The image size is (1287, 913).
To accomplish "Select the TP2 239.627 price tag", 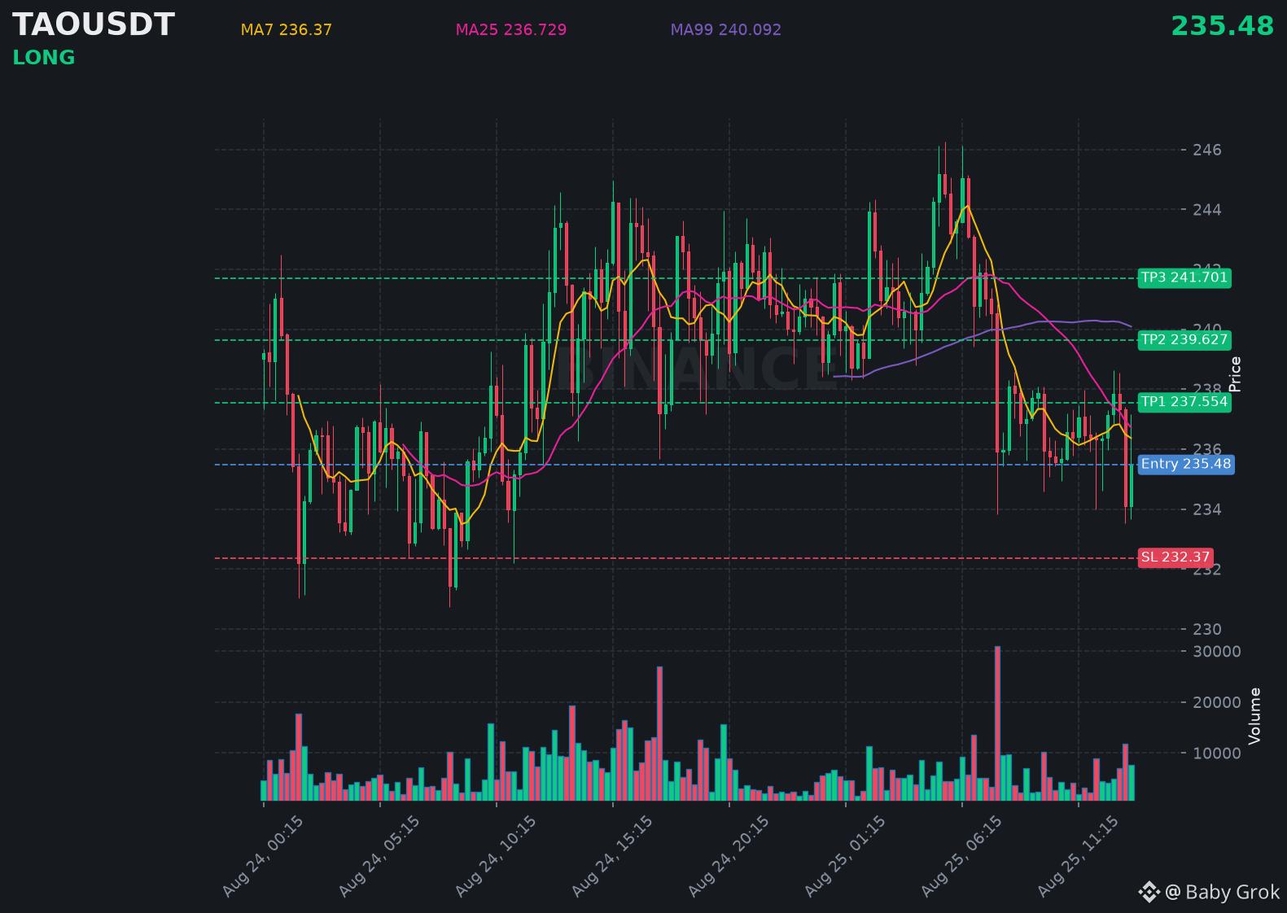I will point(1184,339).
